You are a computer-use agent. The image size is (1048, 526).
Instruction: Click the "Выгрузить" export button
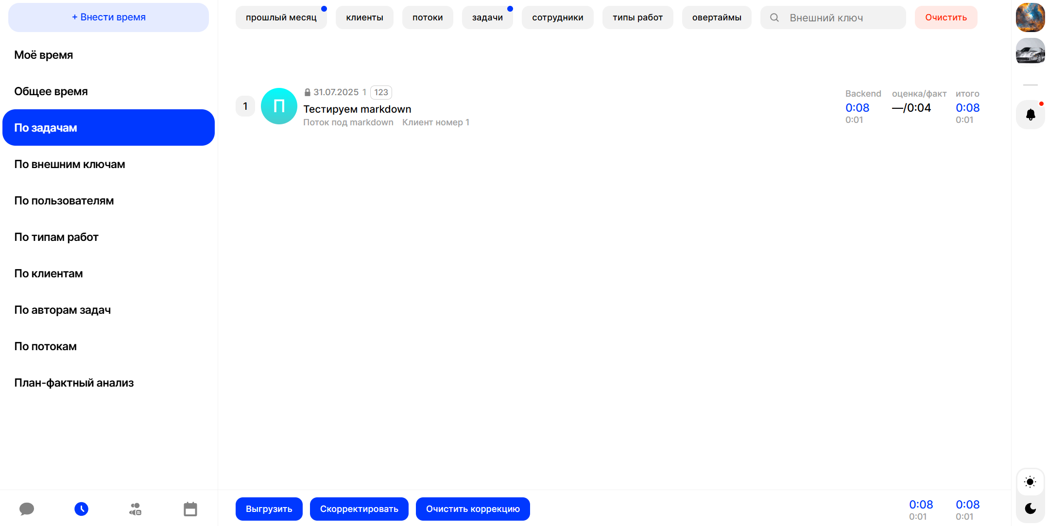269,509
